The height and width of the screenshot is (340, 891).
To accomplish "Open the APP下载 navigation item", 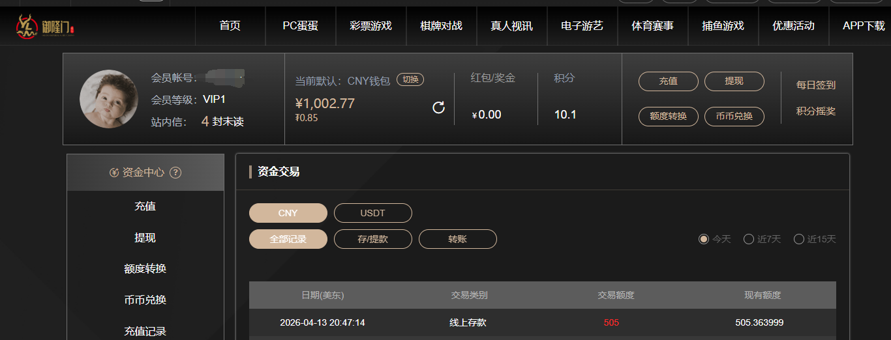I will click(864, 26).
